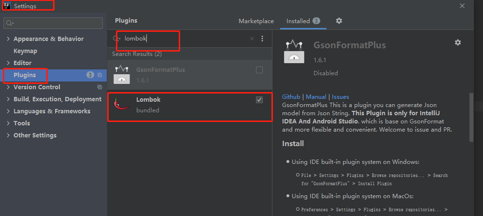Viewport: 483px width, 216px height.
Task: Click the settings search magnifier icon
Action: click(10, 23)
